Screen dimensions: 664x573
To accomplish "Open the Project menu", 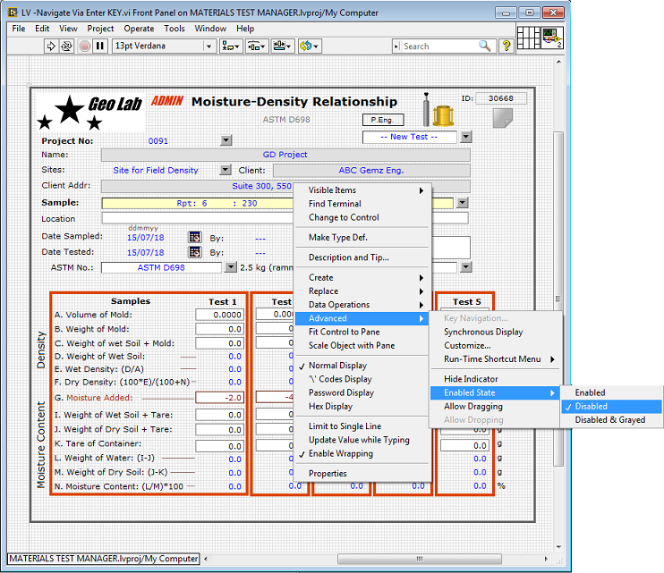I will (x=100, y=29).
